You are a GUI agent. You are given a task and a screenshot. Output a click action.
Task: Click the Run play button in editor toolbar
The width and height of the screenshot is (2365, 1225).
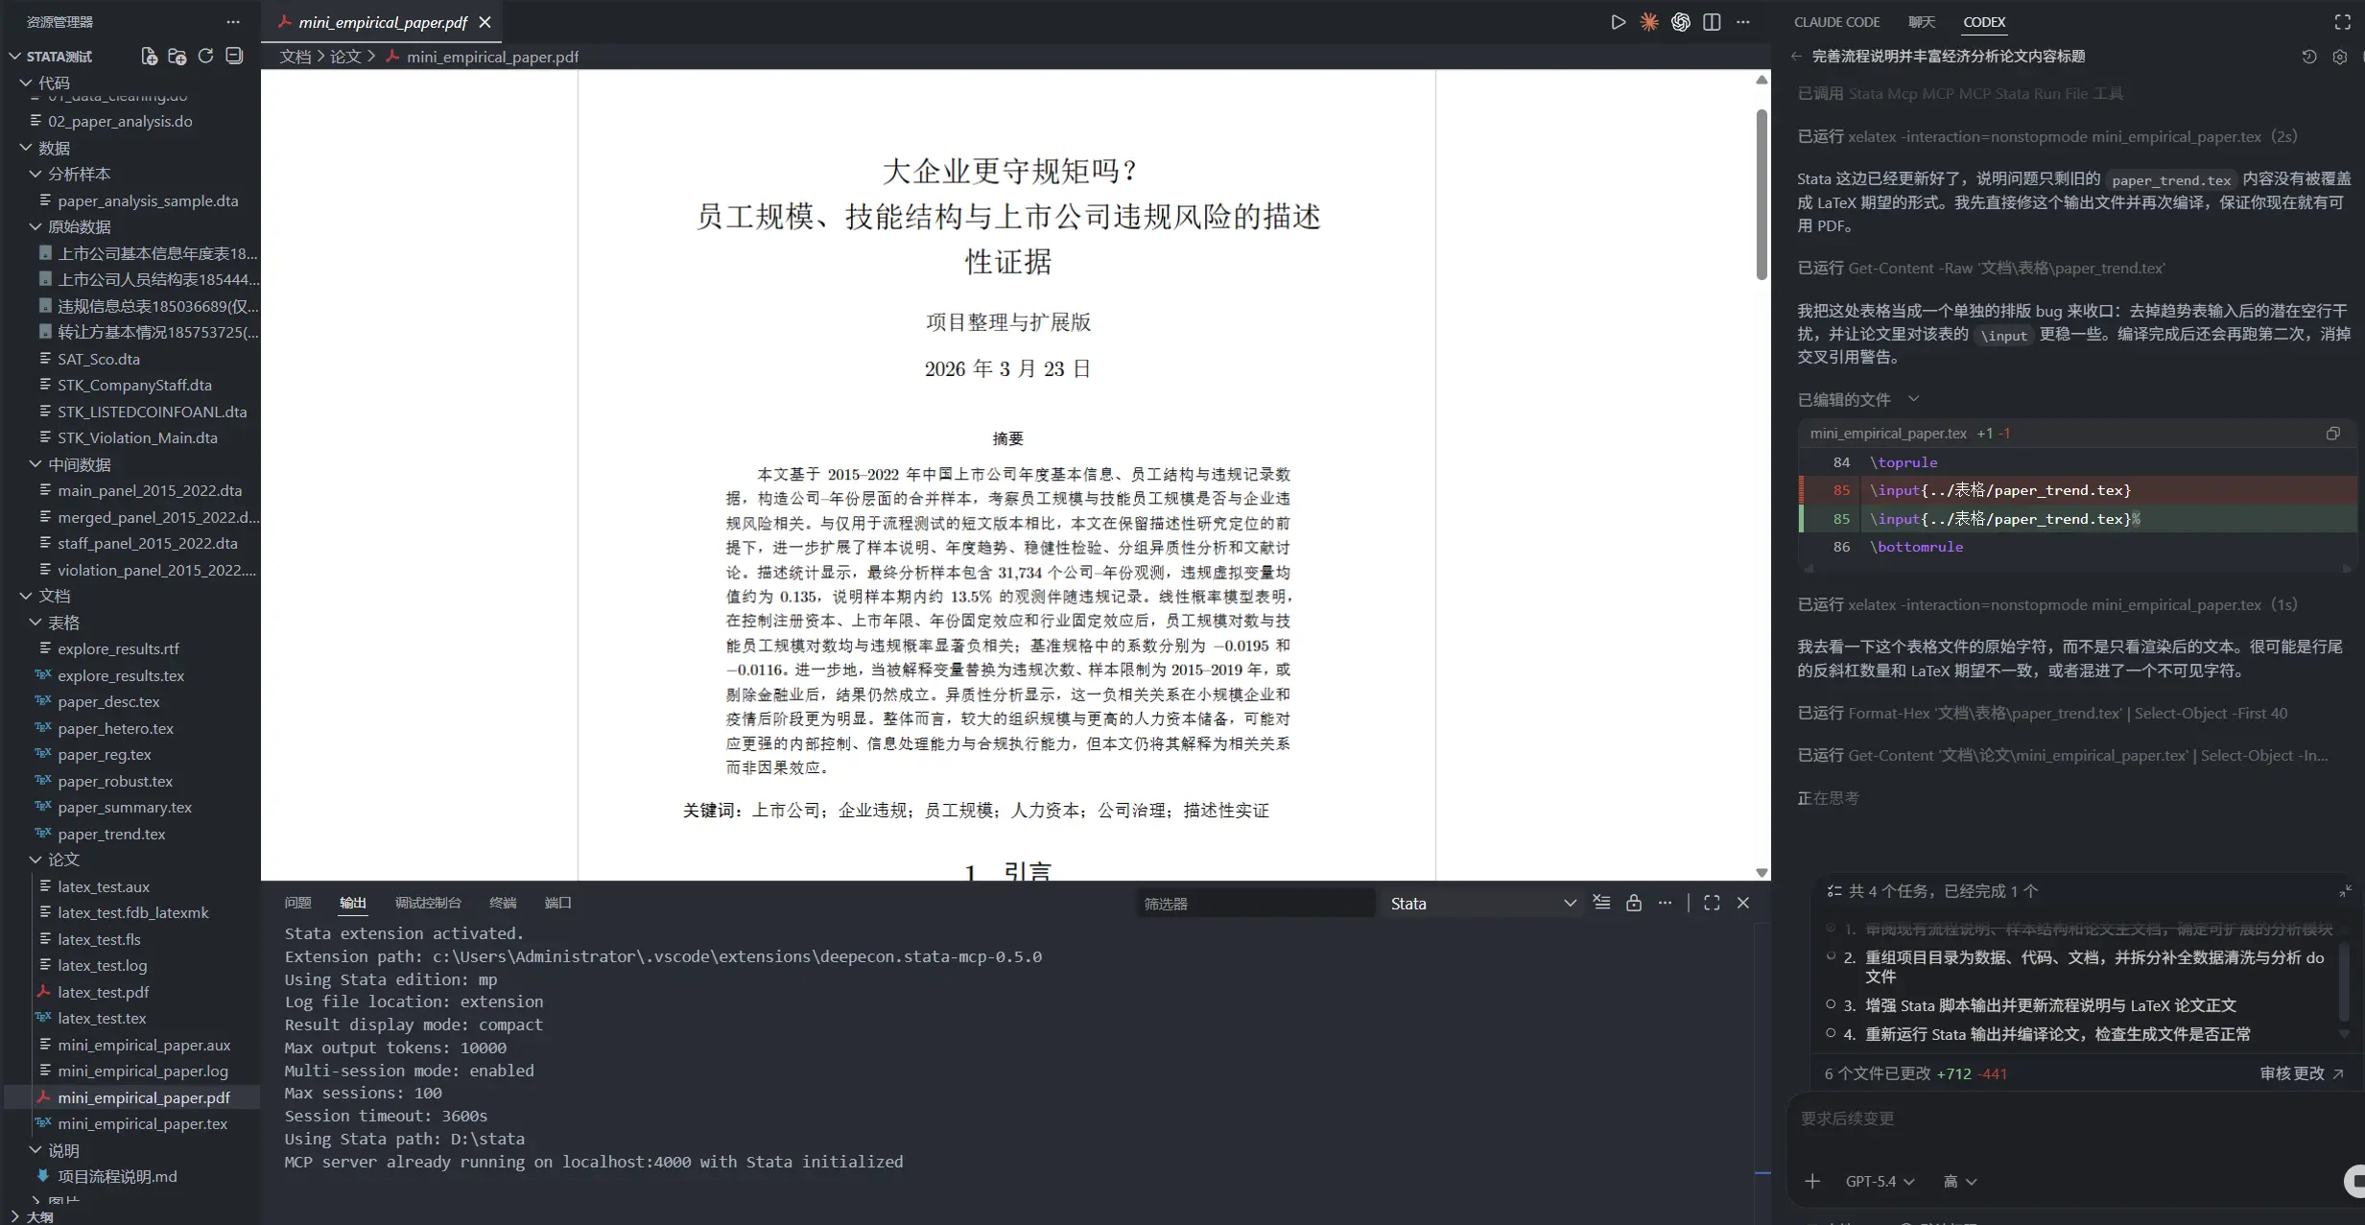click(x=1618, y=22)
